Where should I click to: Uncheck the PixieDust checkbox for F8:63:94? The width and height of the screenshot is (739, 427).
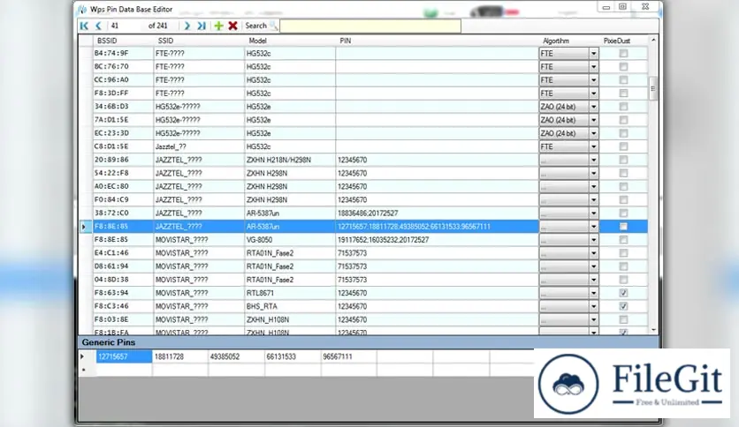623,293
